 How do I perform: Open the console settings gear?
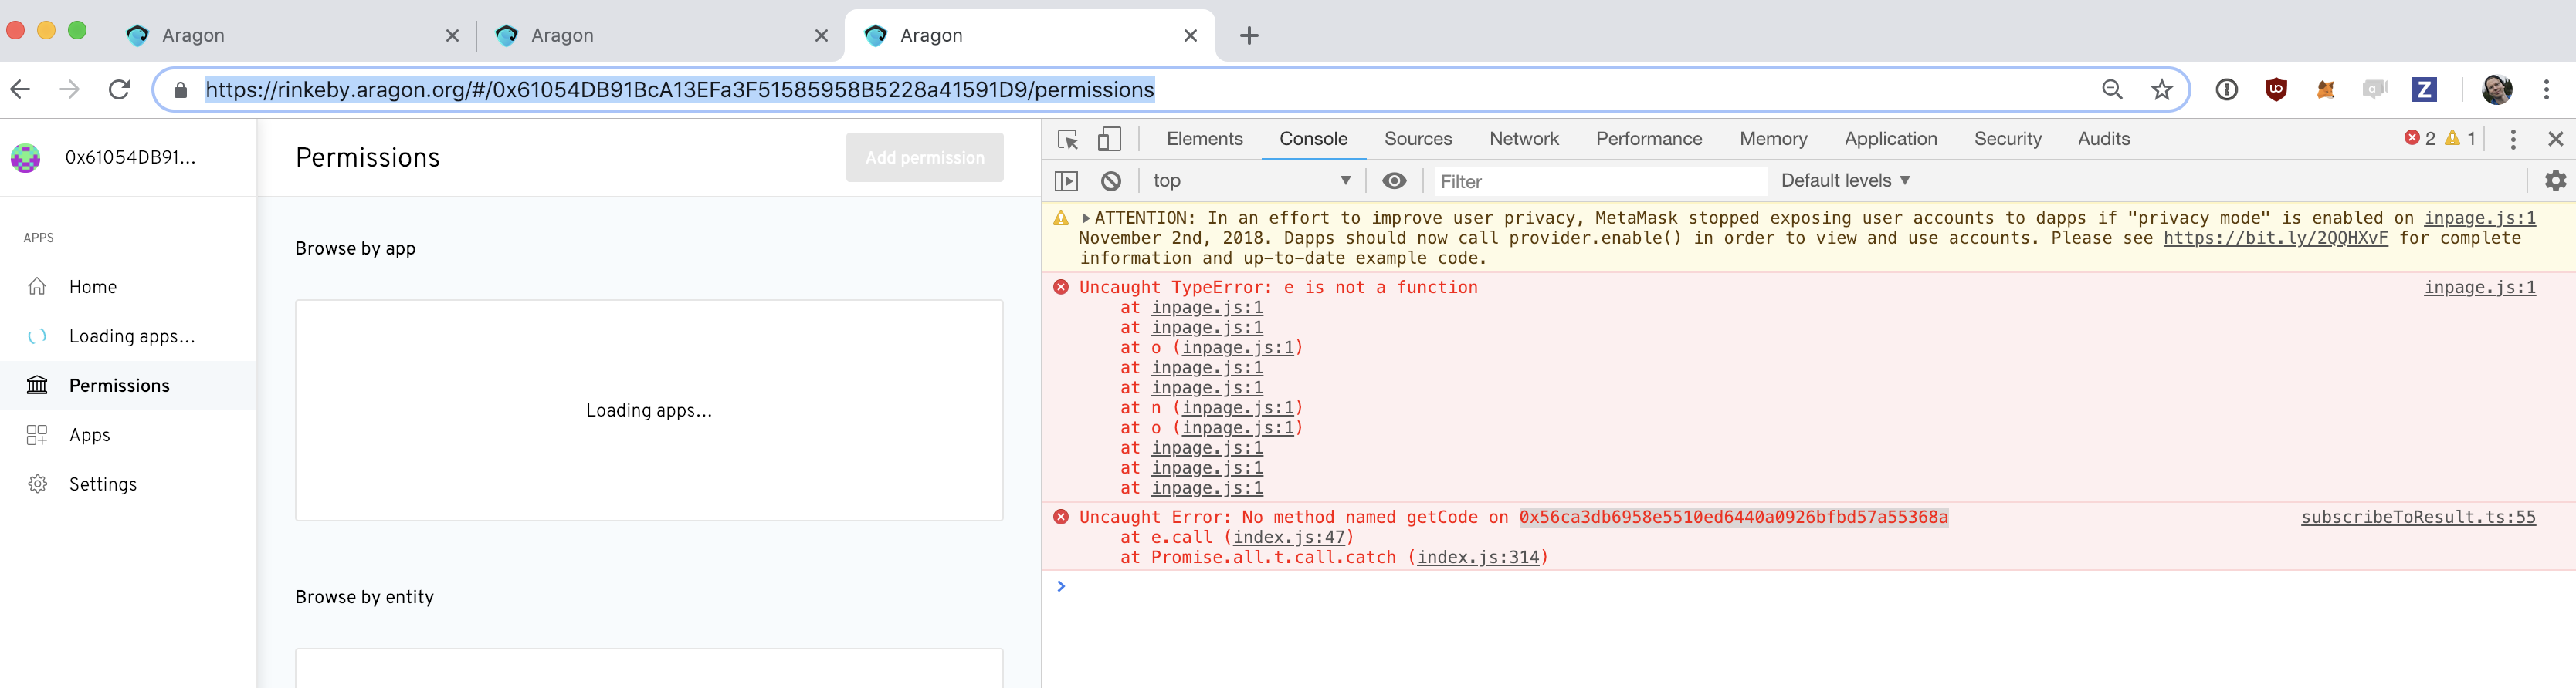[x=2555, y=180]
